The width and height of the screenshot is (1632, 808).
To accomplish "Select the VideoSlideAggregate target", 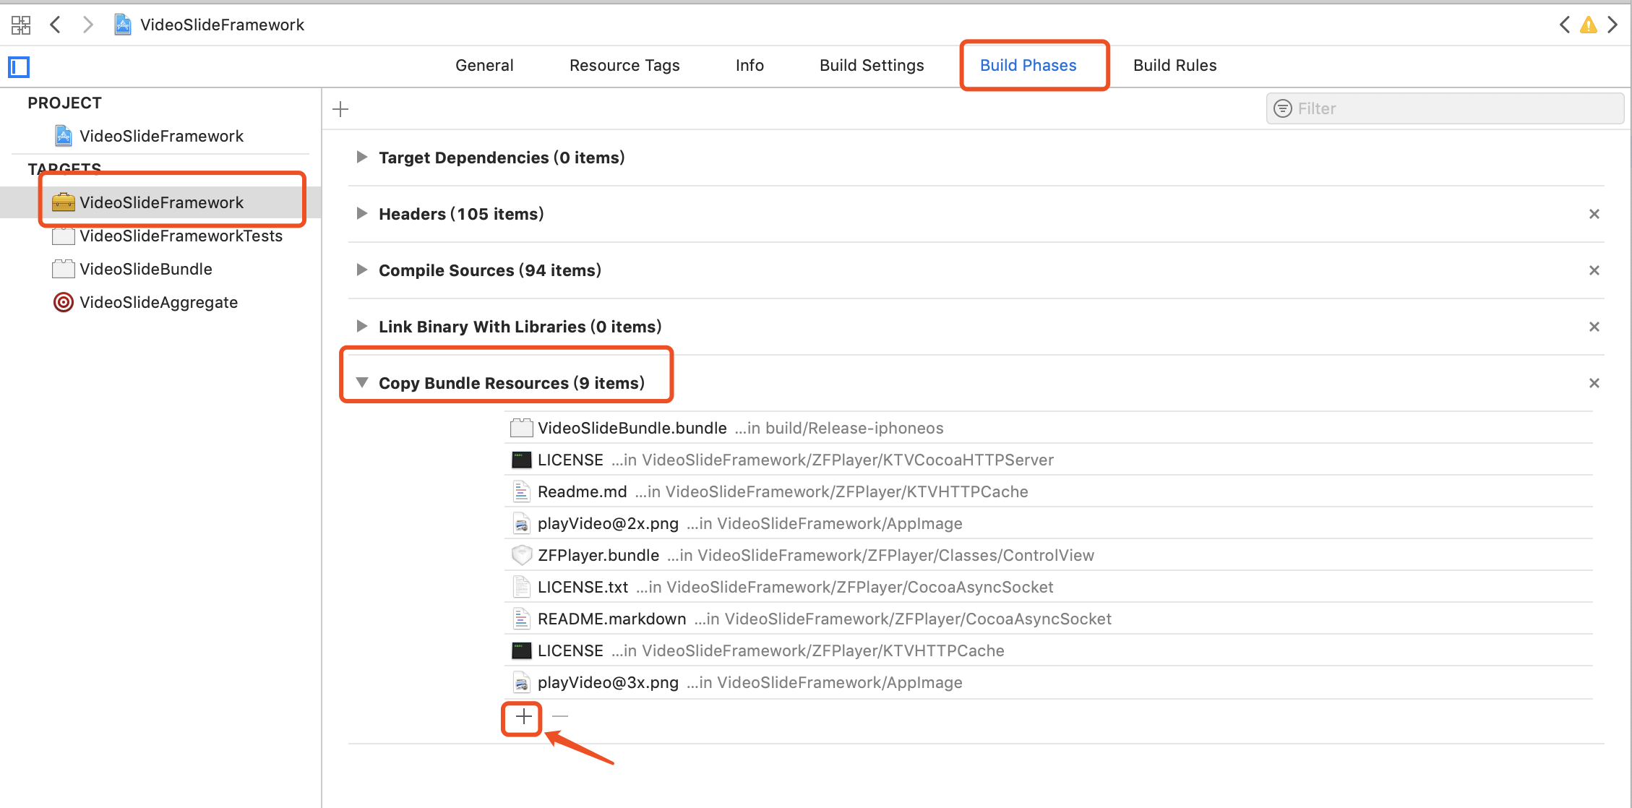I will (x=158, y=302).
